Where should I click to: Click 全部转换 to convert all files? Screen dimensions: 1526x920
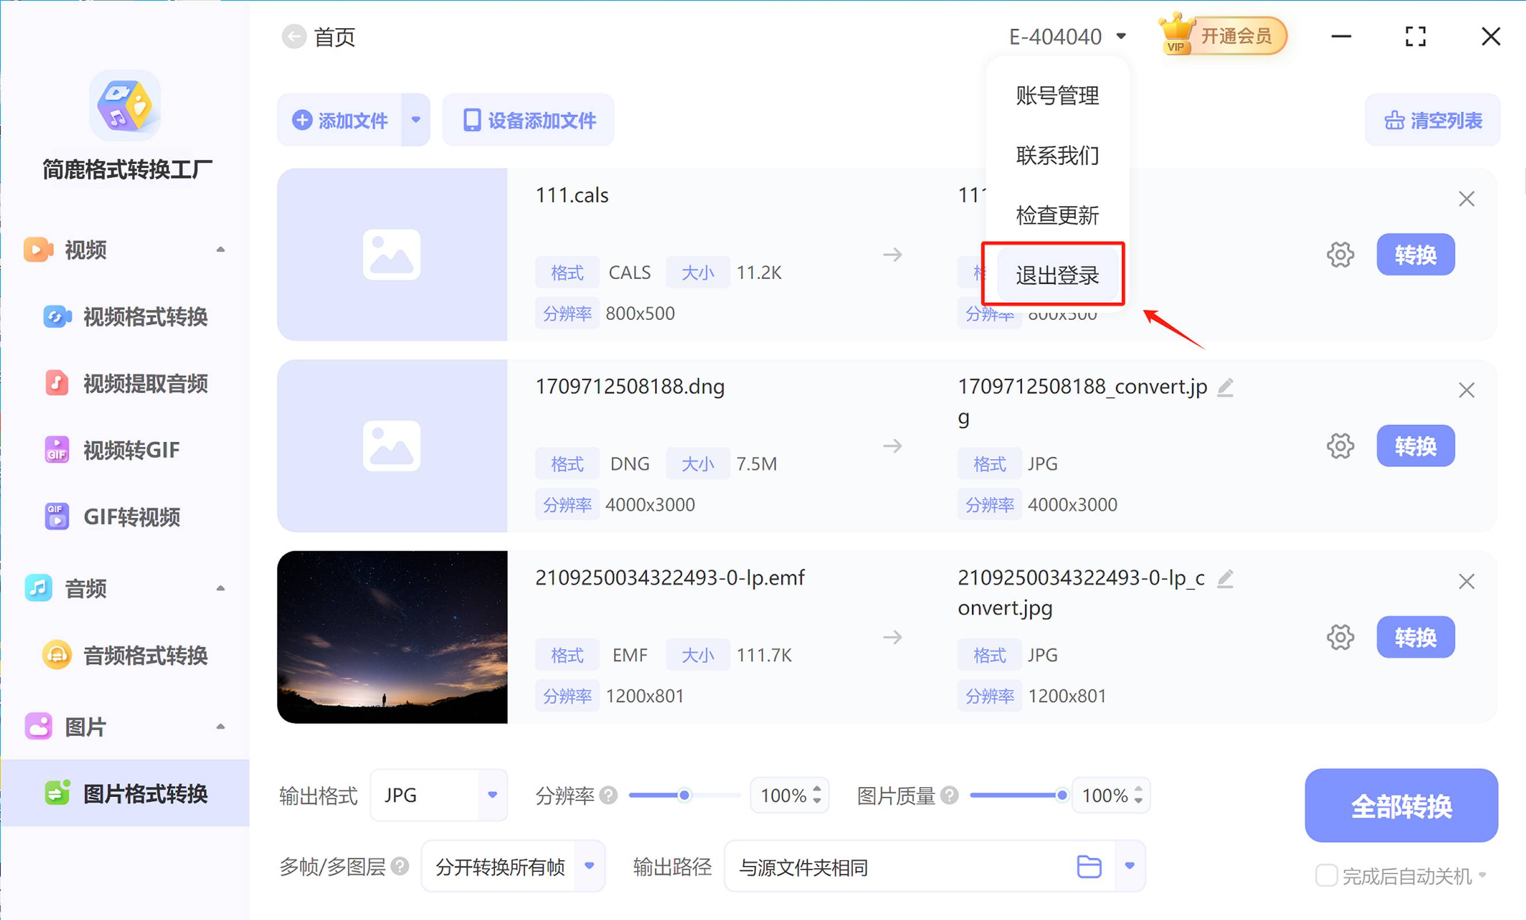[1401, 806]
